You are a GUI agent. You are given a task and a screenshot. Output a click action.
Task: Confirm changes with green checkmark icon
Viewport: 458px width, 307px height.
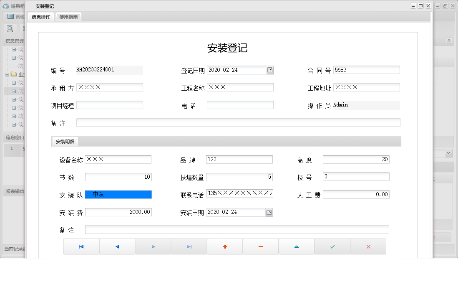[x=332, y=246]
